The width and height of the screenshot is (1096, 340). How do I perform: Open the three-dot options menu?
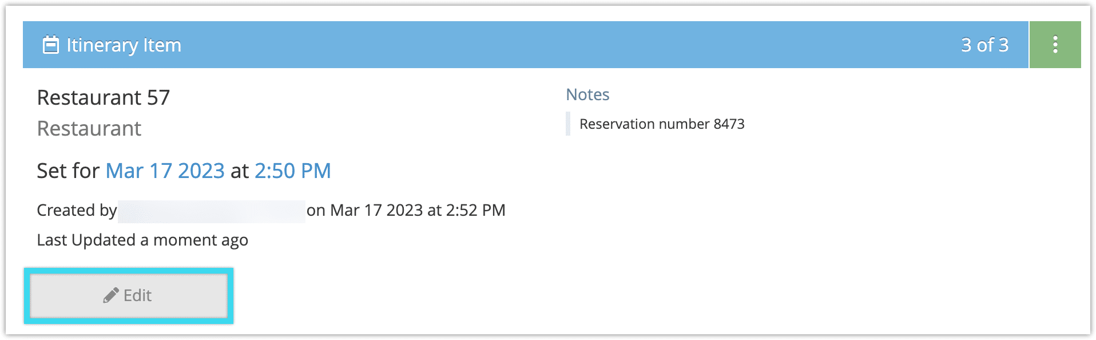[1055, 45]
